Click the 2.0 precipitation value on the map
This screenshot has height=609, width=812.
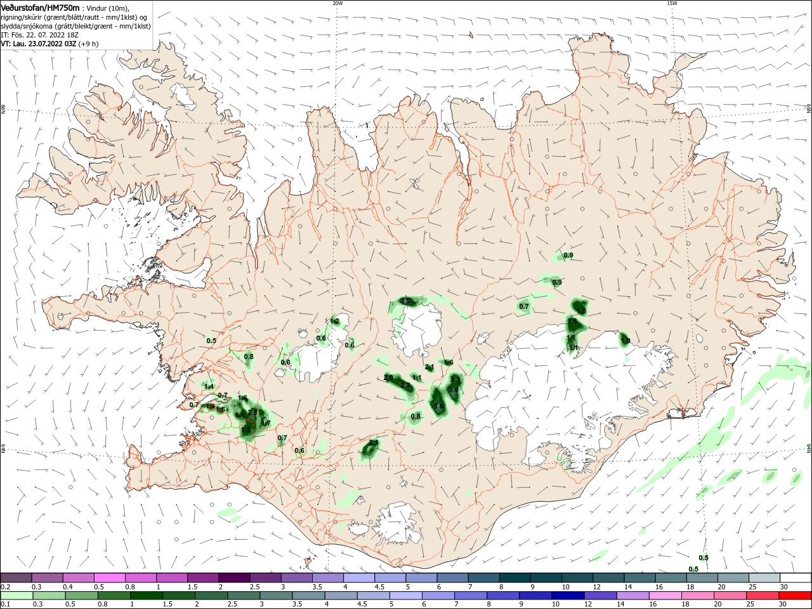(388, 377)
